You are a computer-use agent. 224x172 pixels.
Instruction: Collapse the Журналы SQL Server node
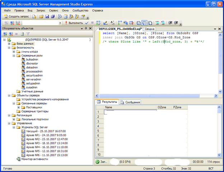[14, 127]
